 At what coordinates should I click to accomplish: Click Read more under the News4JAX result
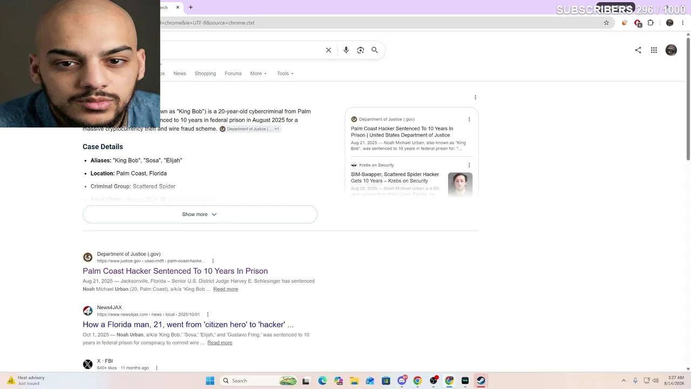coord(220,343)
